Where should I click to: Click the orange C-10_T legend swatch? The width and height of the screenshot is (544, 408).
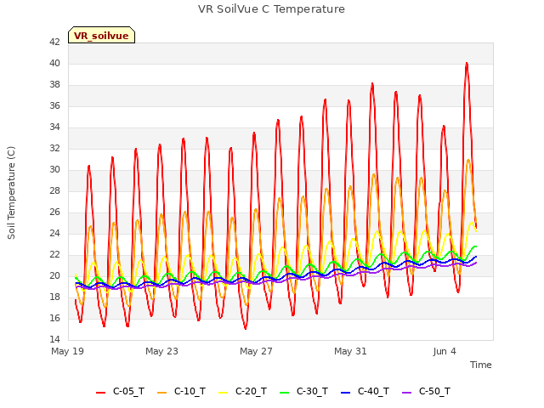[161, 393]
